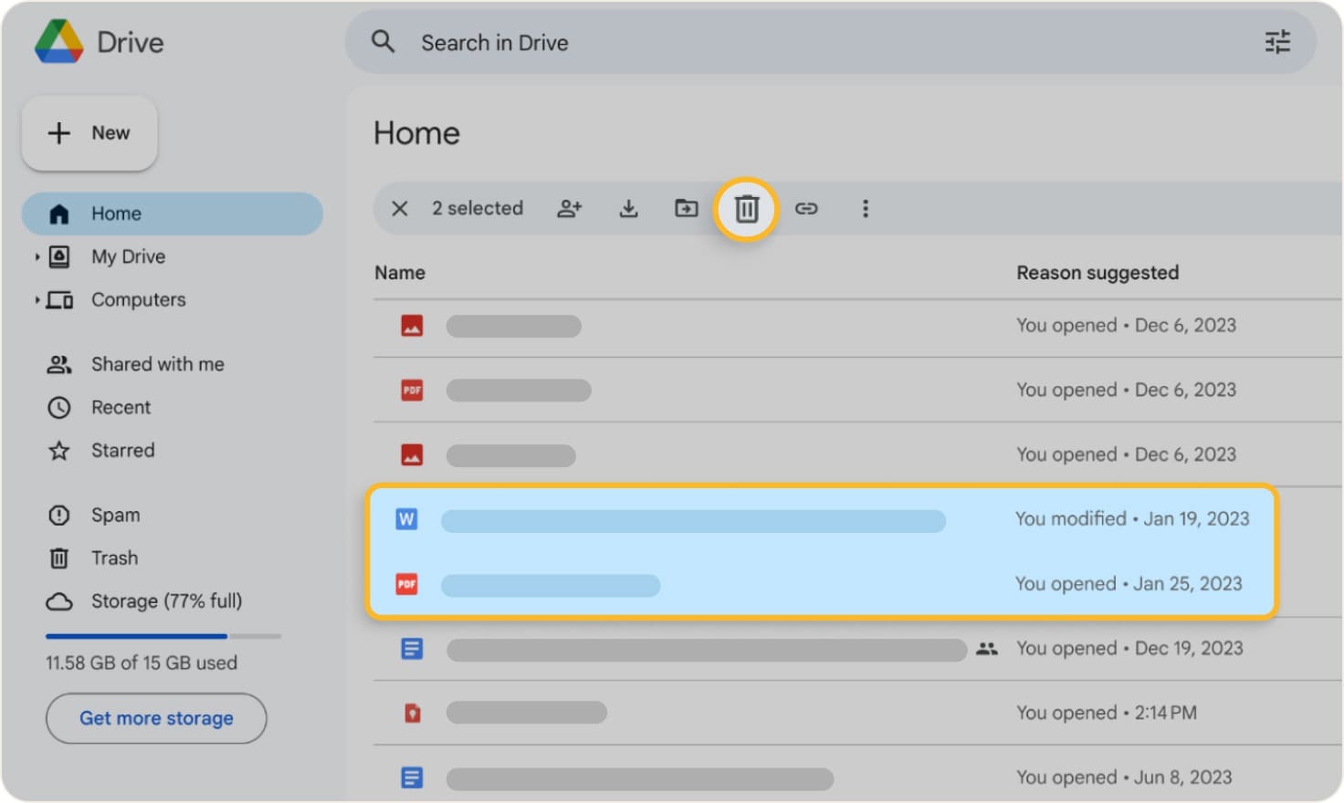Screen dimensions: 1344x803
Task: Click the Recent clock icon
Action: (x=58, y=407)
